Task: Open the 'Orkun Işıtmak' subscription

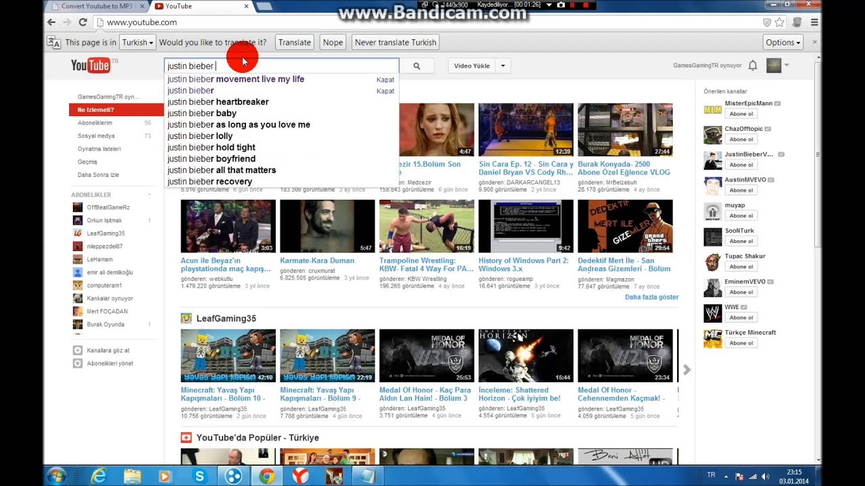Action: coord(104,220)
